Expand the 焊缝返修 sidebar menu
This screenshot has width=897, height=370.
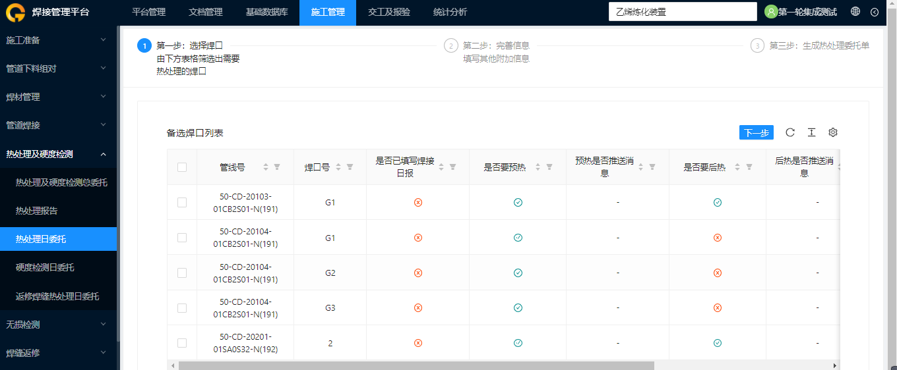(x=58, y=353)
